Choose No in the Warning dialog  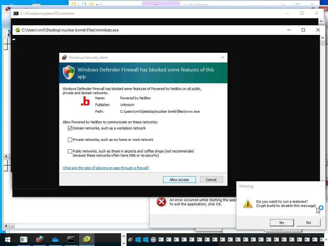(308, 223)
